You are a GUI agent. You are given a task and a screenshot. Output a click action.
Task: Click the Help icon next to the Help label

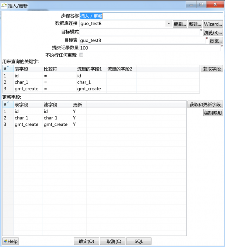pos(6,241)
